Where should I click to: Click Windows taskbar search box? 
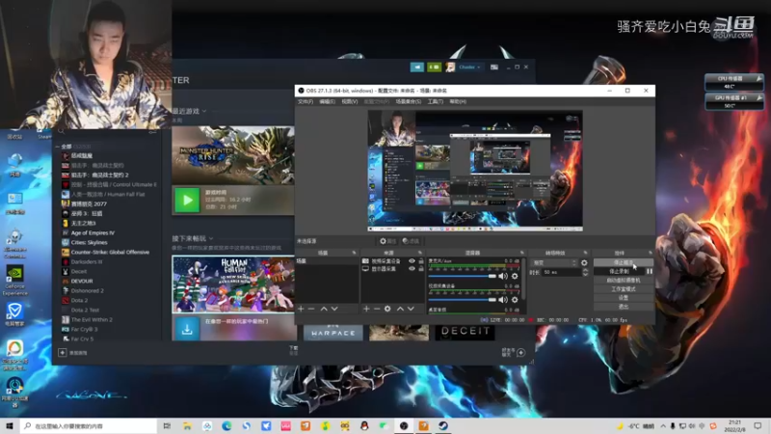click(89, 425)
